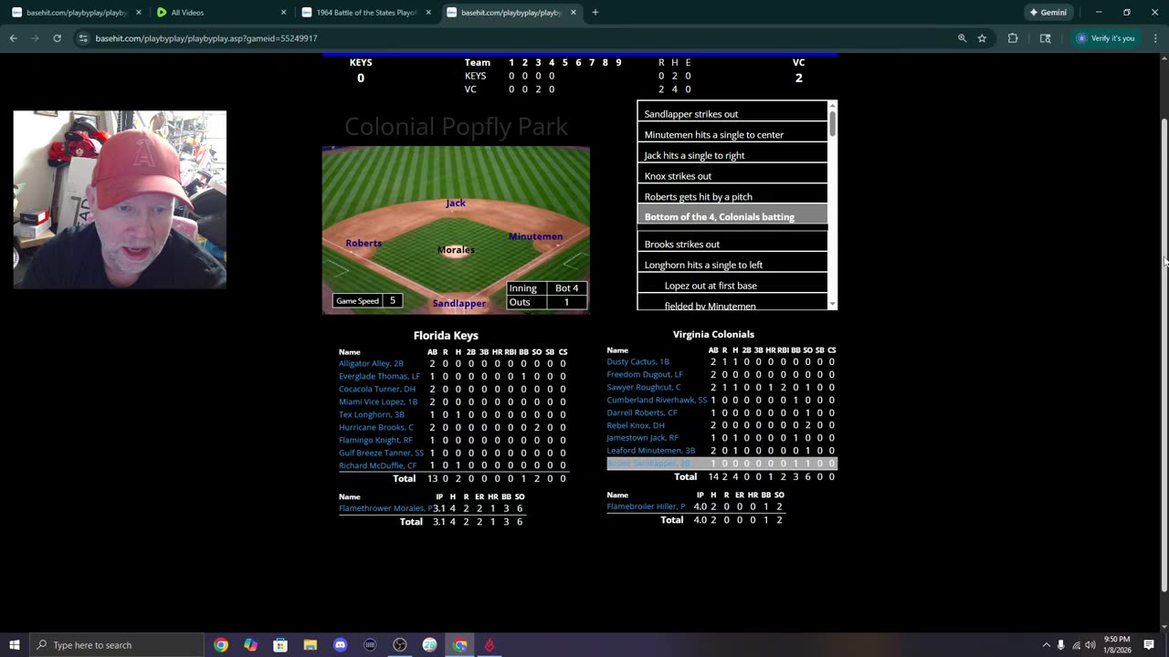
Task: Show hidden system tray icons
Action: [1046, 645]
